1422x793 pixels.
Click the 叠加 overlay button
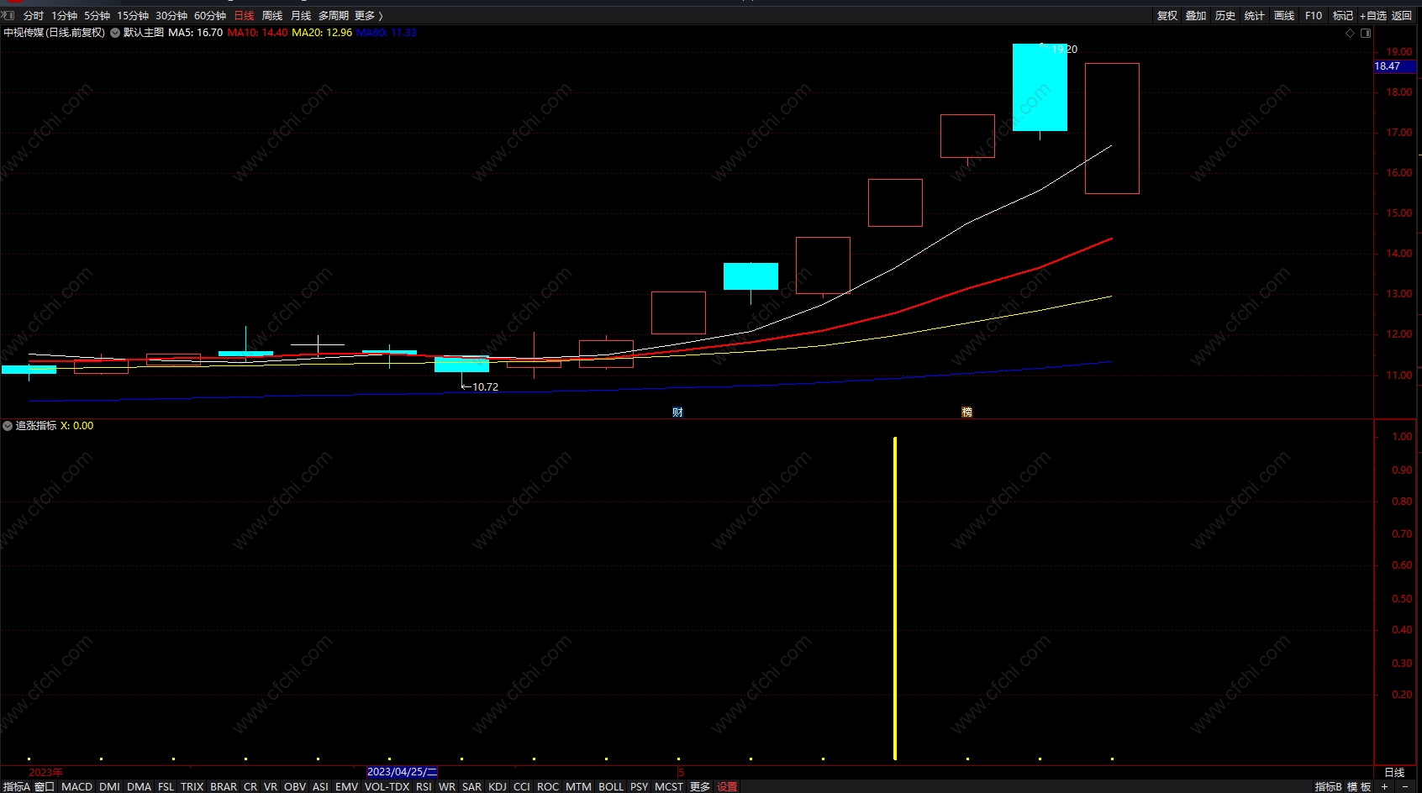pos(1196,16)
